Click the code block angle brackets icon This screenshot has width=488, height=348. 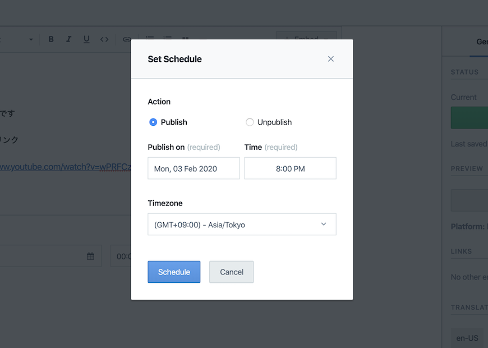pyautogui.click(x=104, y=39)
